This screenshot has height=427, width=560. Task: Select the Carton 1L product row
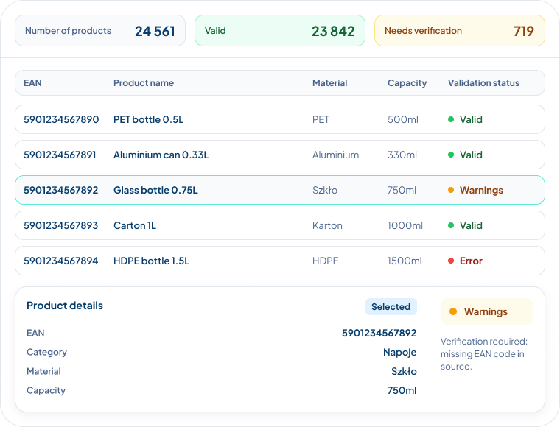(x=280, y=225)
